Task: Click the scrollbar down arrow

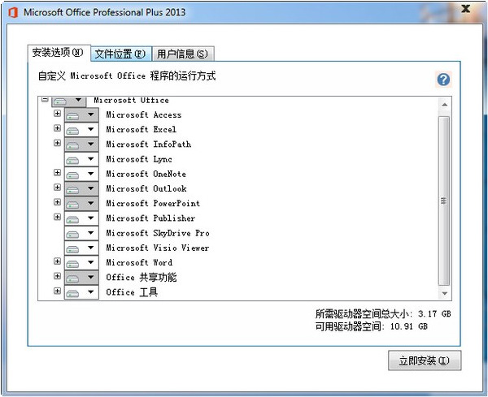Action: coord(444,293)
